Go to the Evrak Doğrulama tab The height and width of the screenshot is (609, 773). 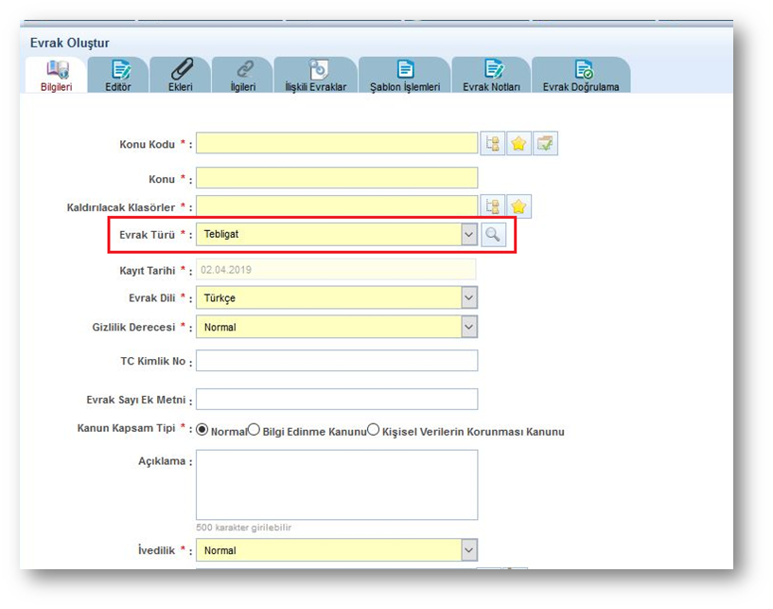pos(581,75)
